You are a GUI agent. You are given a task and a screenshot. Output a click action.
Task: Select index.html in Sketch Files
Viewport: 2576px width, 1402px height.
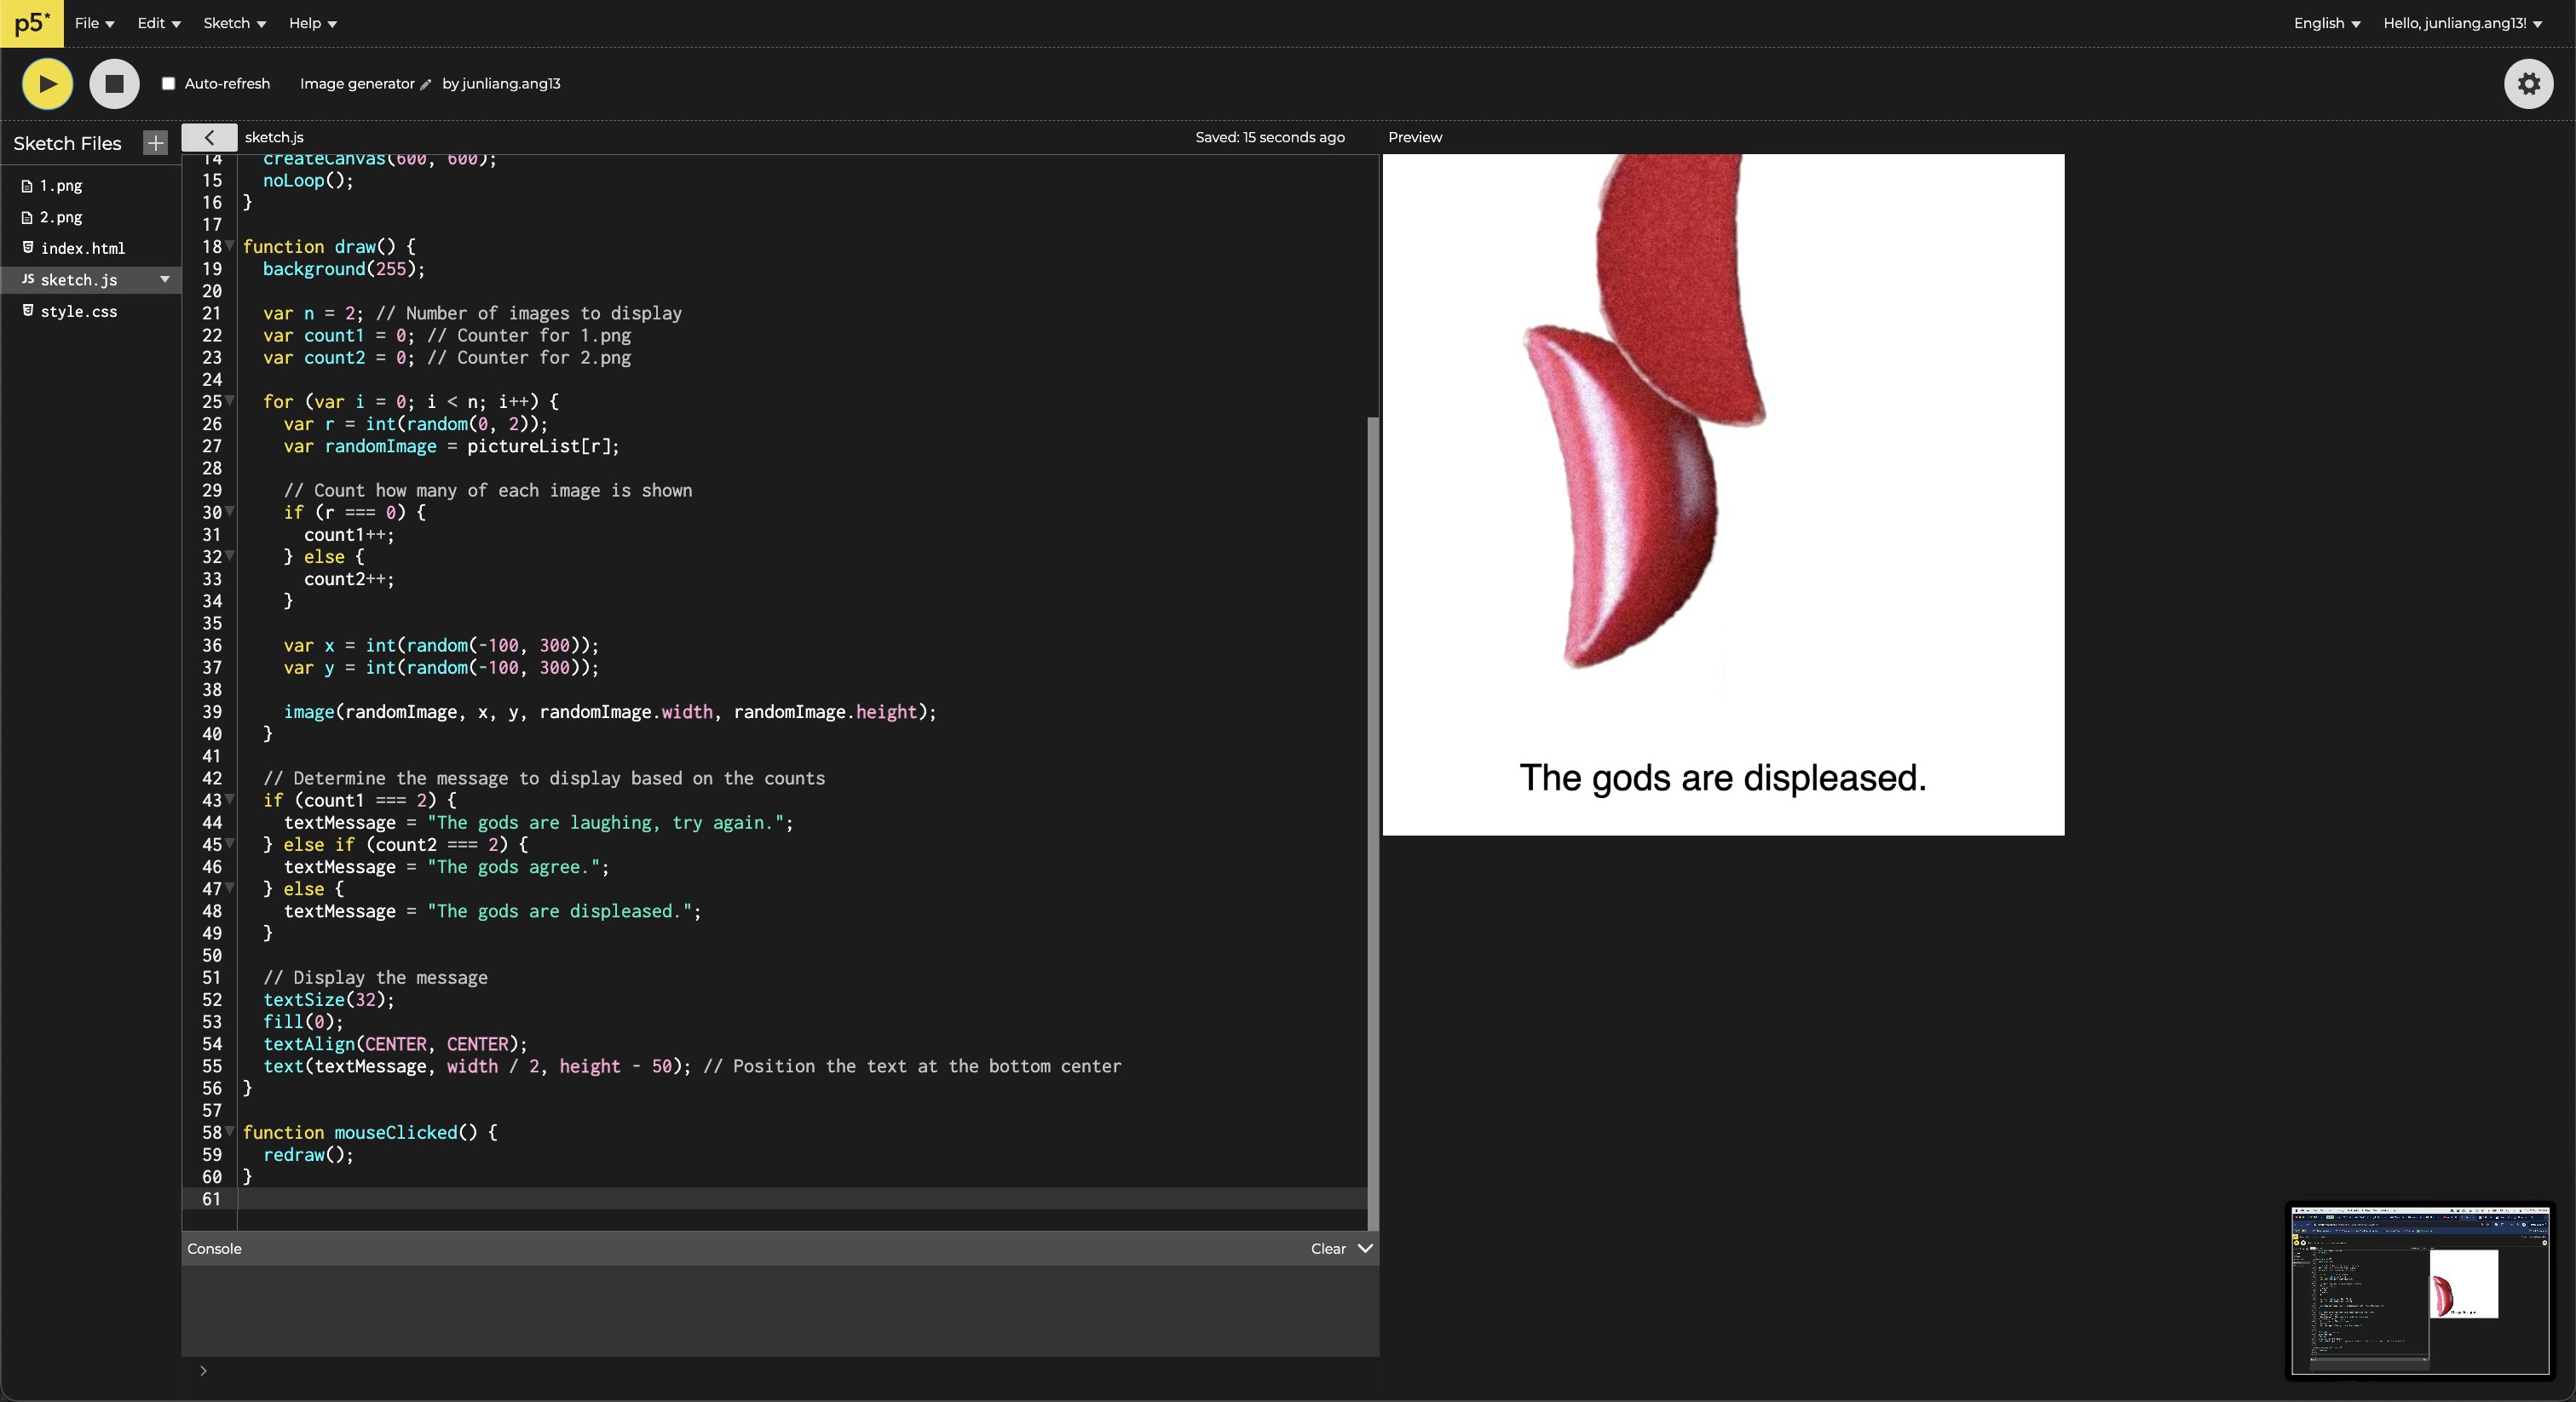[82, 248]
